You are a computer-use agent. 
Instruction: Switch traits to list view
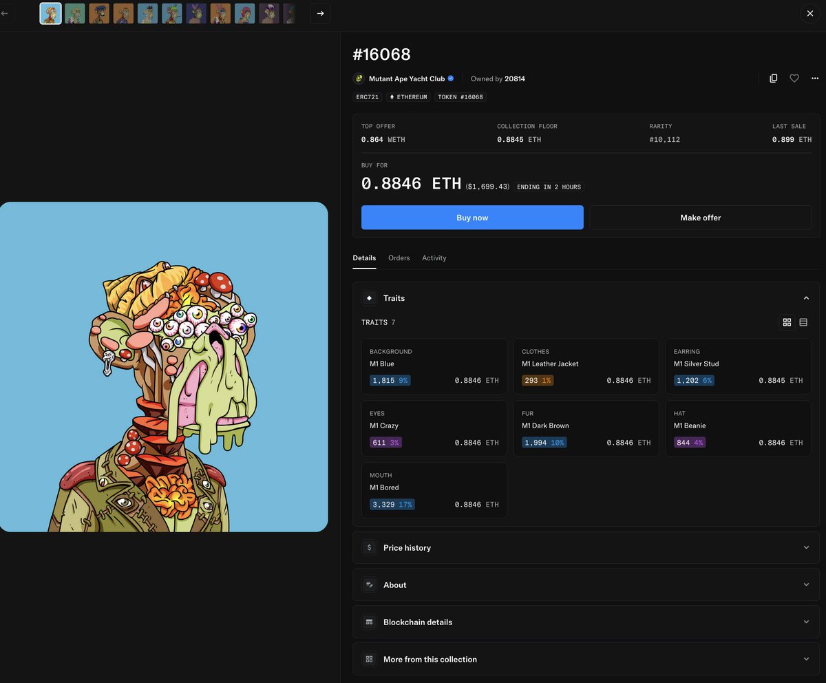(803, 322)
